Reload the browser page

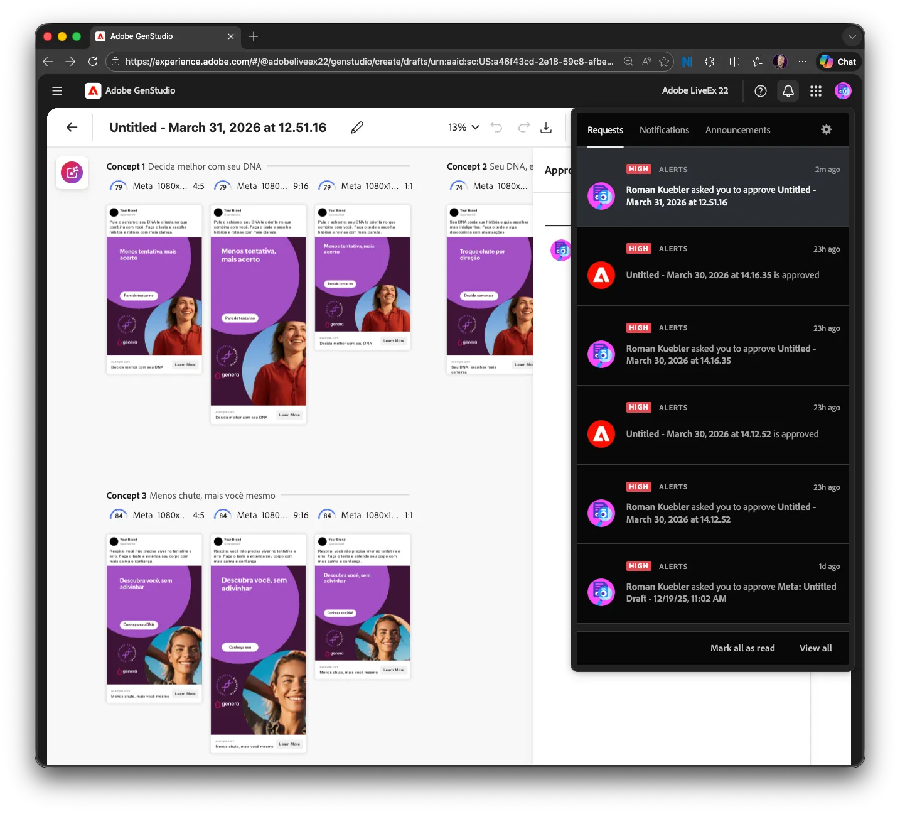pos(93,62)
